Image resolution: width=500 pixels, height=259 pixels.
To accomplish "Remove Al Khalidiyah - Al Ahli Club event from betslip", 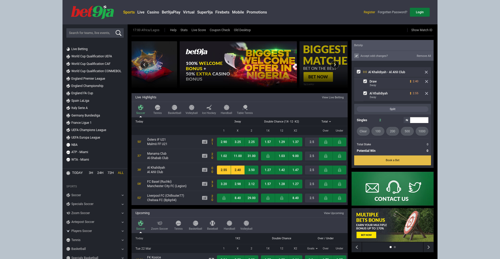I will coord(426,72).
